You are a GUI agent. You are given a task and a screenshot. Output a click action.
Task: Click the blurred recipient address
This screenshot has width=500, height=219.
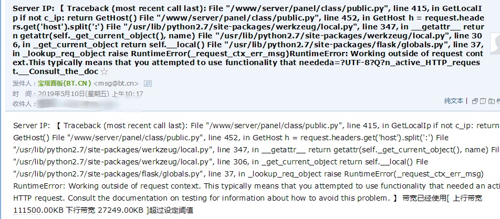tap(89, 104)
